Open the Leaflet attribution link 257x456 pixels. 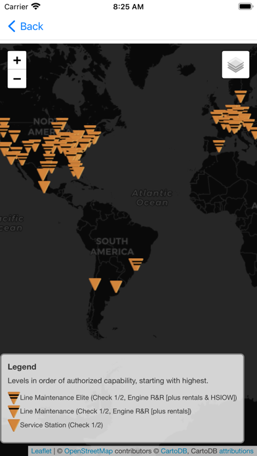point(41,451)
